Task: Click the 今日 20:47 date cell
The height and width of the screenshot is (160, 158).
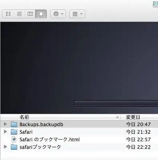Action: [x=138, y=125]
